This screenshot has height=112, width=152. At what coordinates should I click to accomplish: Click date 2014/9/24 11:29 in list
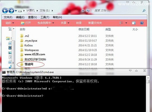pyautogui.click(x=88, y=60)
